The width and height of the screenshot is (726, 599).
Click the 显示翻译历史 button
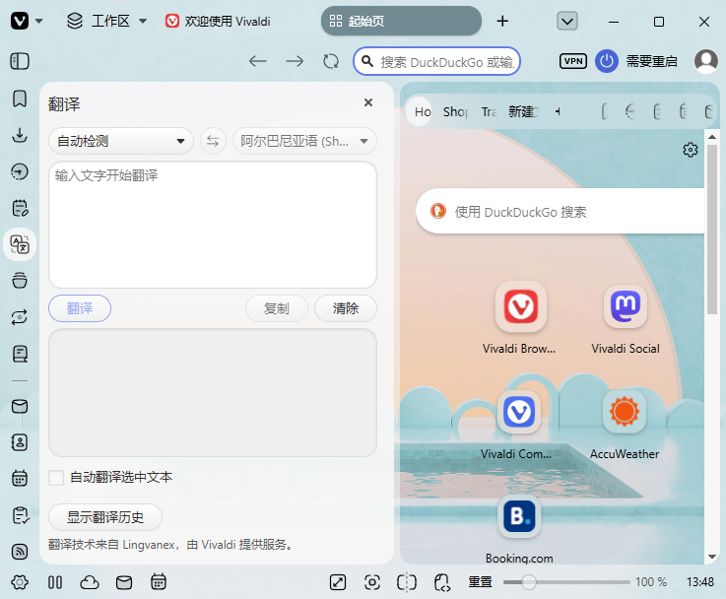click(x=105, y=517)
